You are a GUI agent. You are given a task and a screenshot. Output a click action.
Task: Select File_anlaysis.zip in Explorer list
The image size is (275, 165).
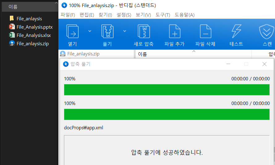pos(29,43)
